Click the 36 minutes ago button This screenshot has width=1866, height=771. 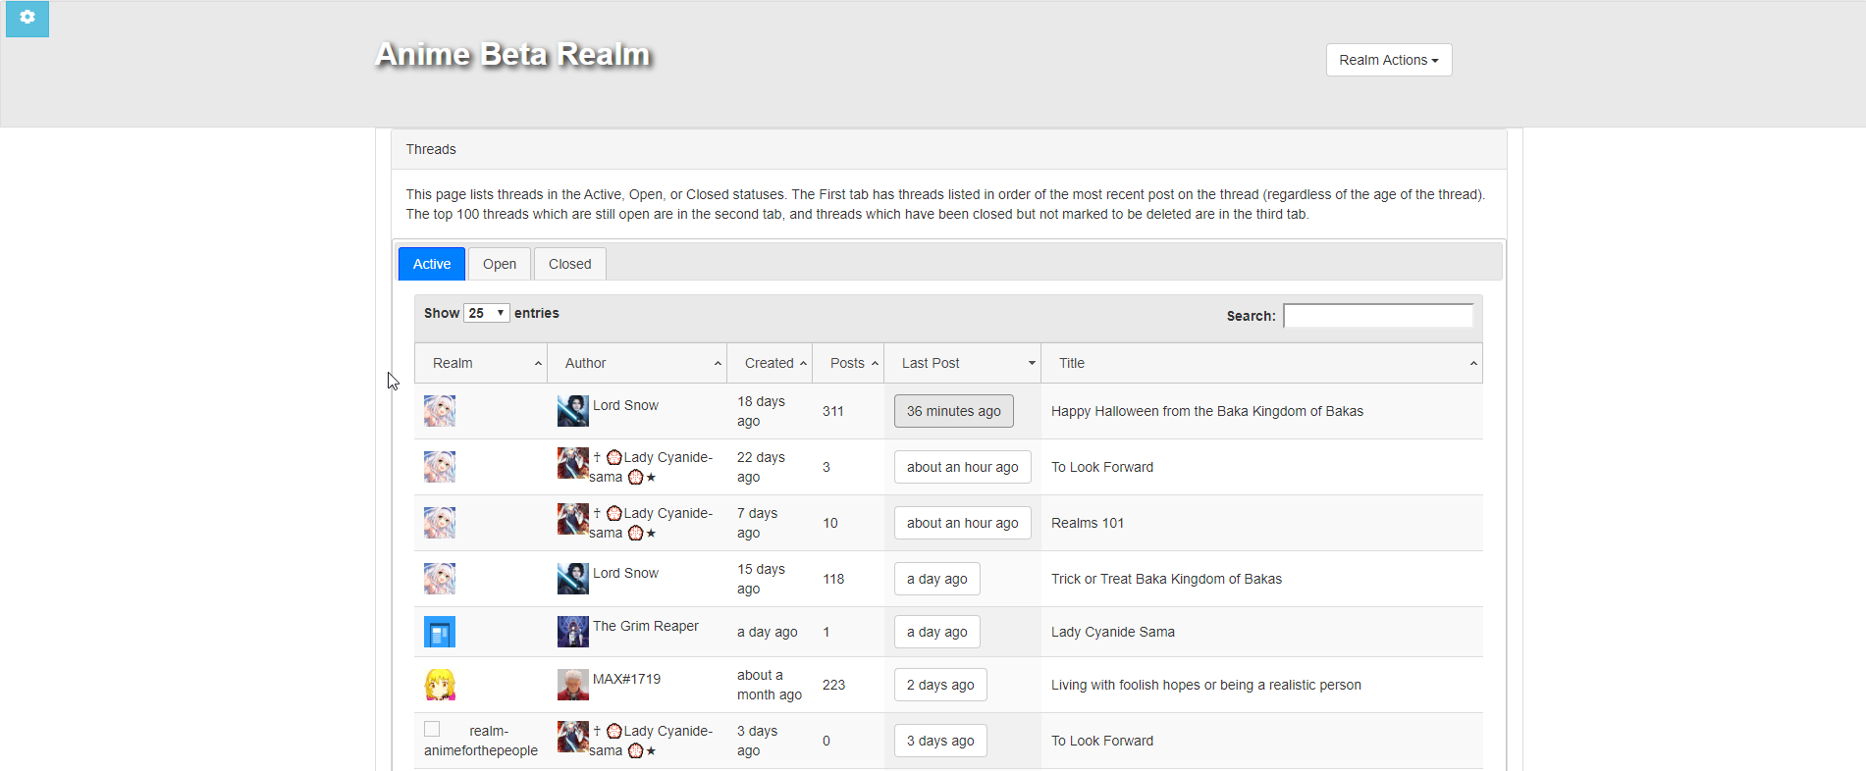954,411
